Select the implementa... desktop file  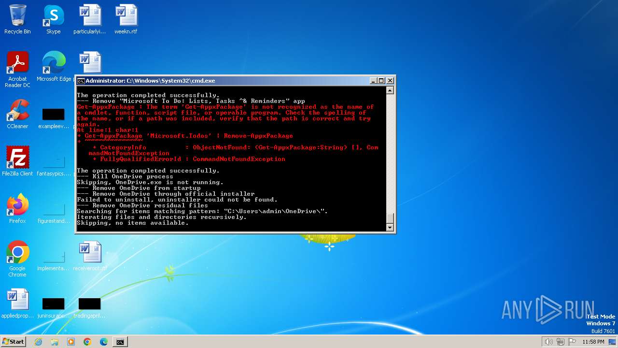(53, 261)
